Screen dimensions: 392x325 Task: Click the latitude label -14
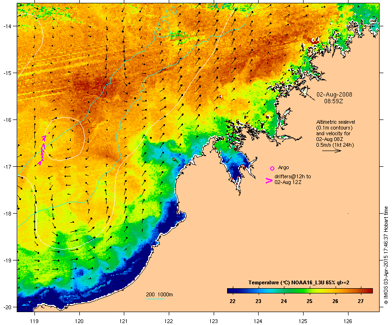[x=7, y=26]
